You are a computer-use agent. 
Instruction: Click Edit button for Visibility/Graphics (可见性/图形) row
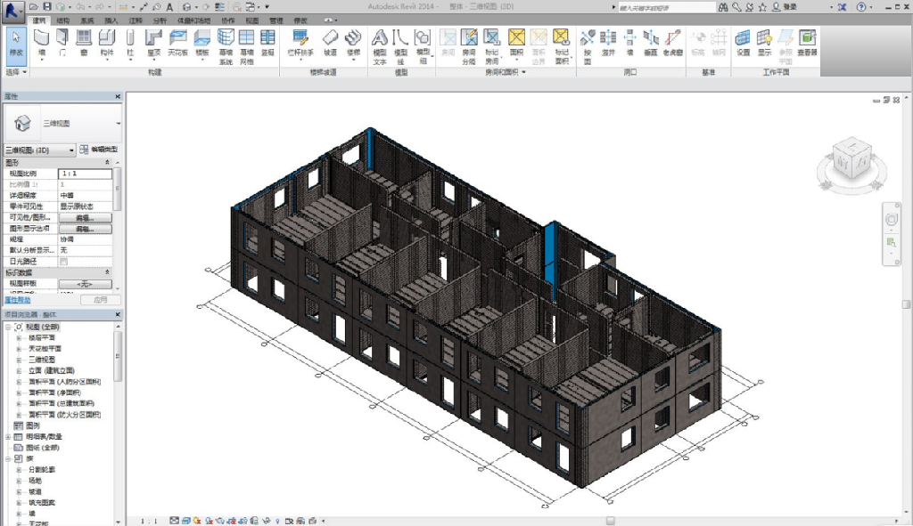pos(85,217)
